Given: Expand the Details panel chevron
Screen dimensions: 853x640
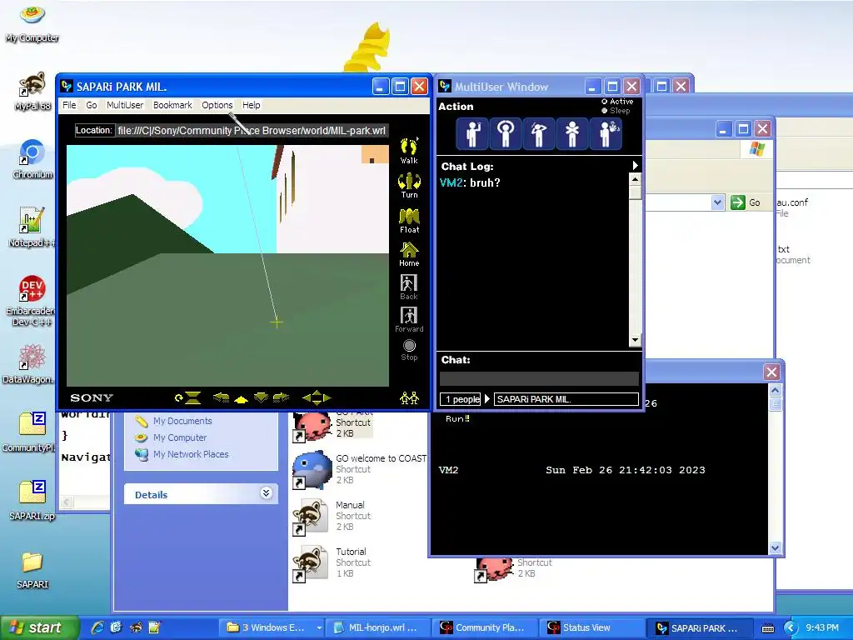Looking at the screenshot, I should 266,493.
